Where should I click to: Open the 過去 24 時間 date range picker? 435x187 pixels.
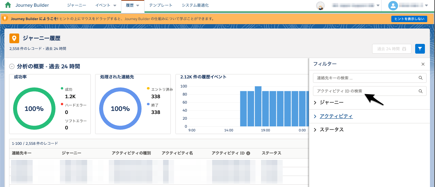pyautogui.click(x=392, y=49)
